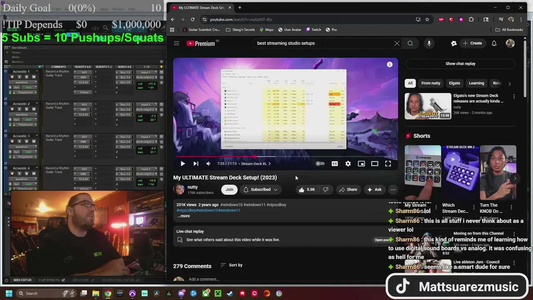Screen dimensions: 533x300
Task: Open the video info card icon
Action: (390, 65)
